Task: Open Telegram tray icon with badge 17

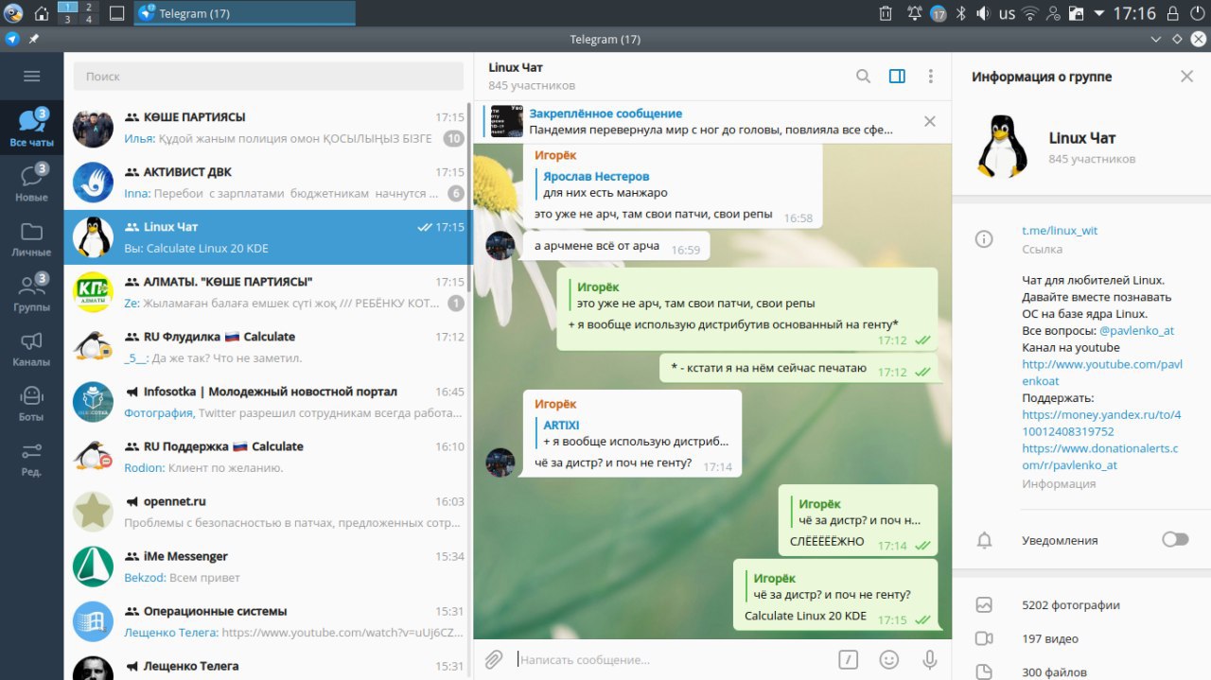Action: click(x=939, y=13)
